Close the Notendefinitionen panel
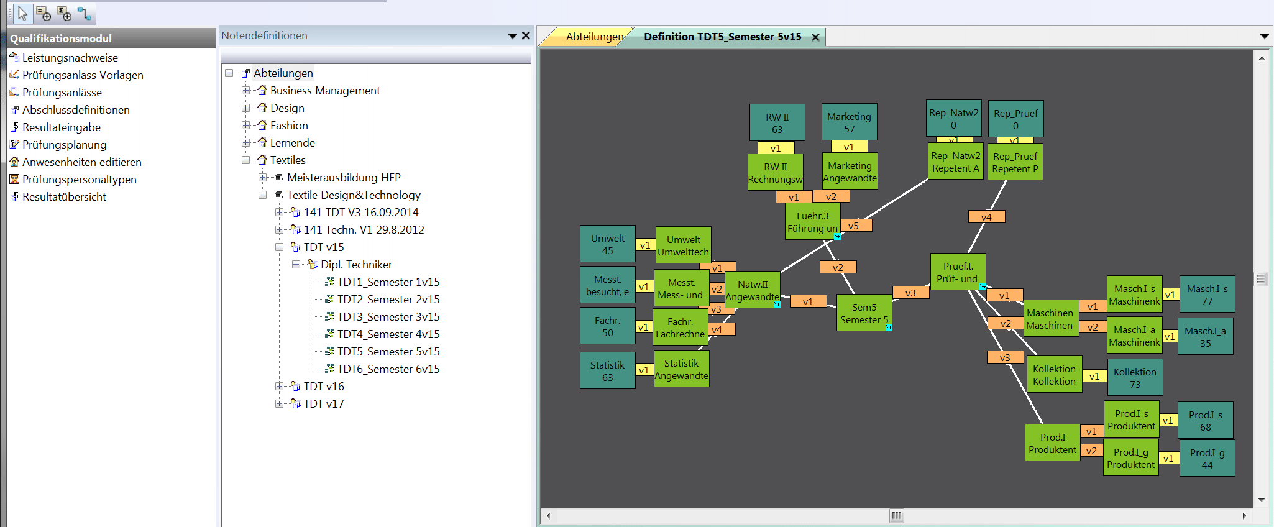Screen dimensions: 1274x527 pos(526,35)
